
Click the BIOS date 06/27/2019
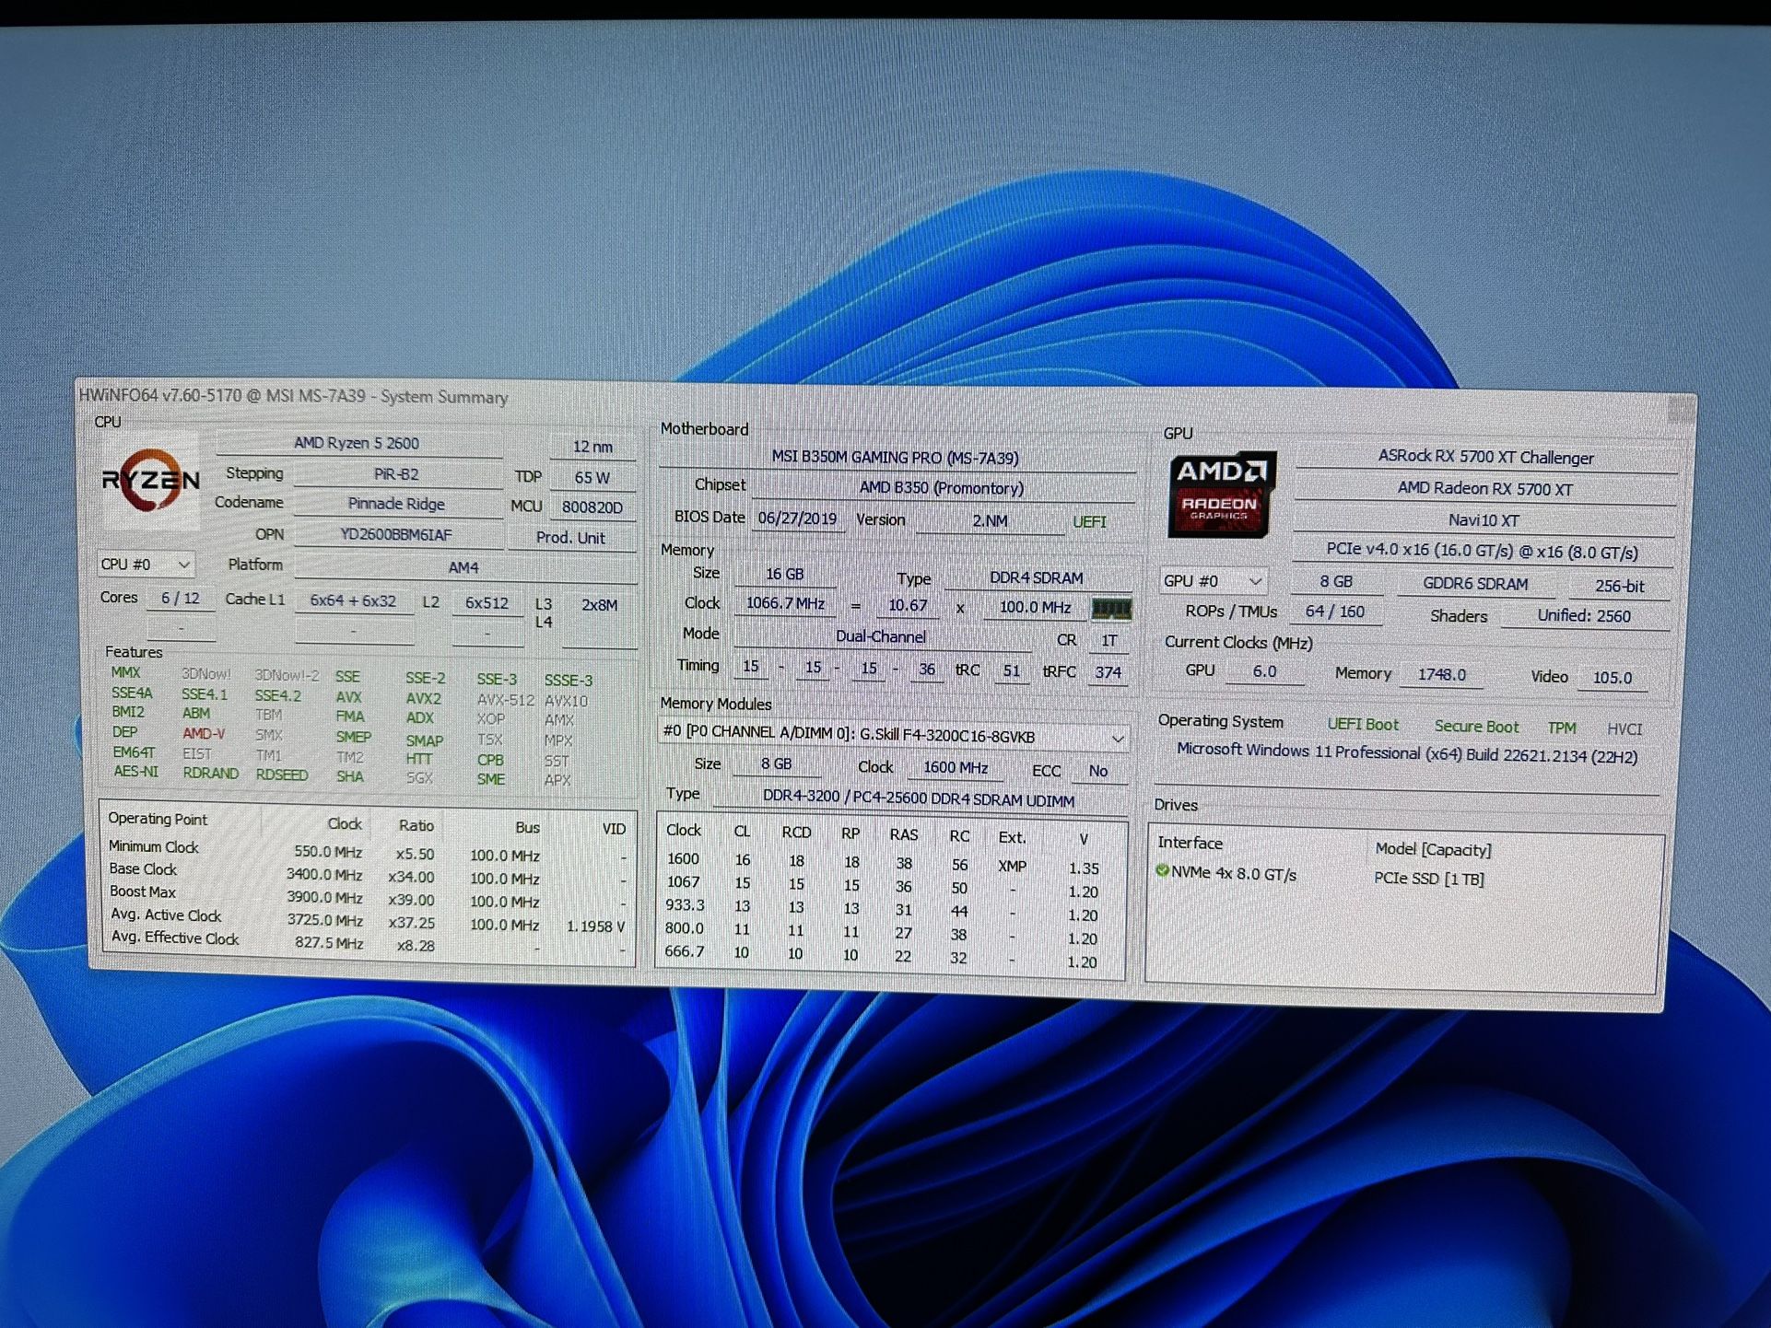point(798,518)
